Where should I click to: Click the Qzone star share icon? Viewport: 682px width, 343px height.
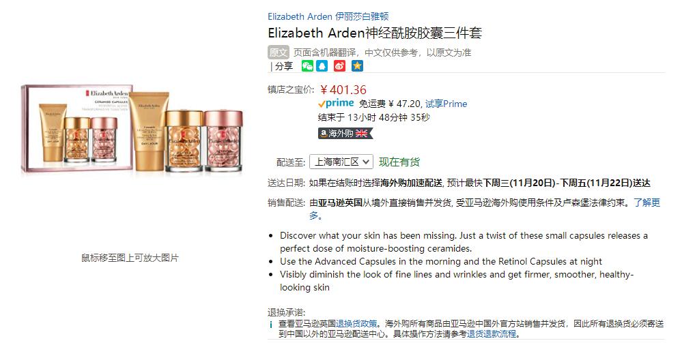[x=357, y=65]
